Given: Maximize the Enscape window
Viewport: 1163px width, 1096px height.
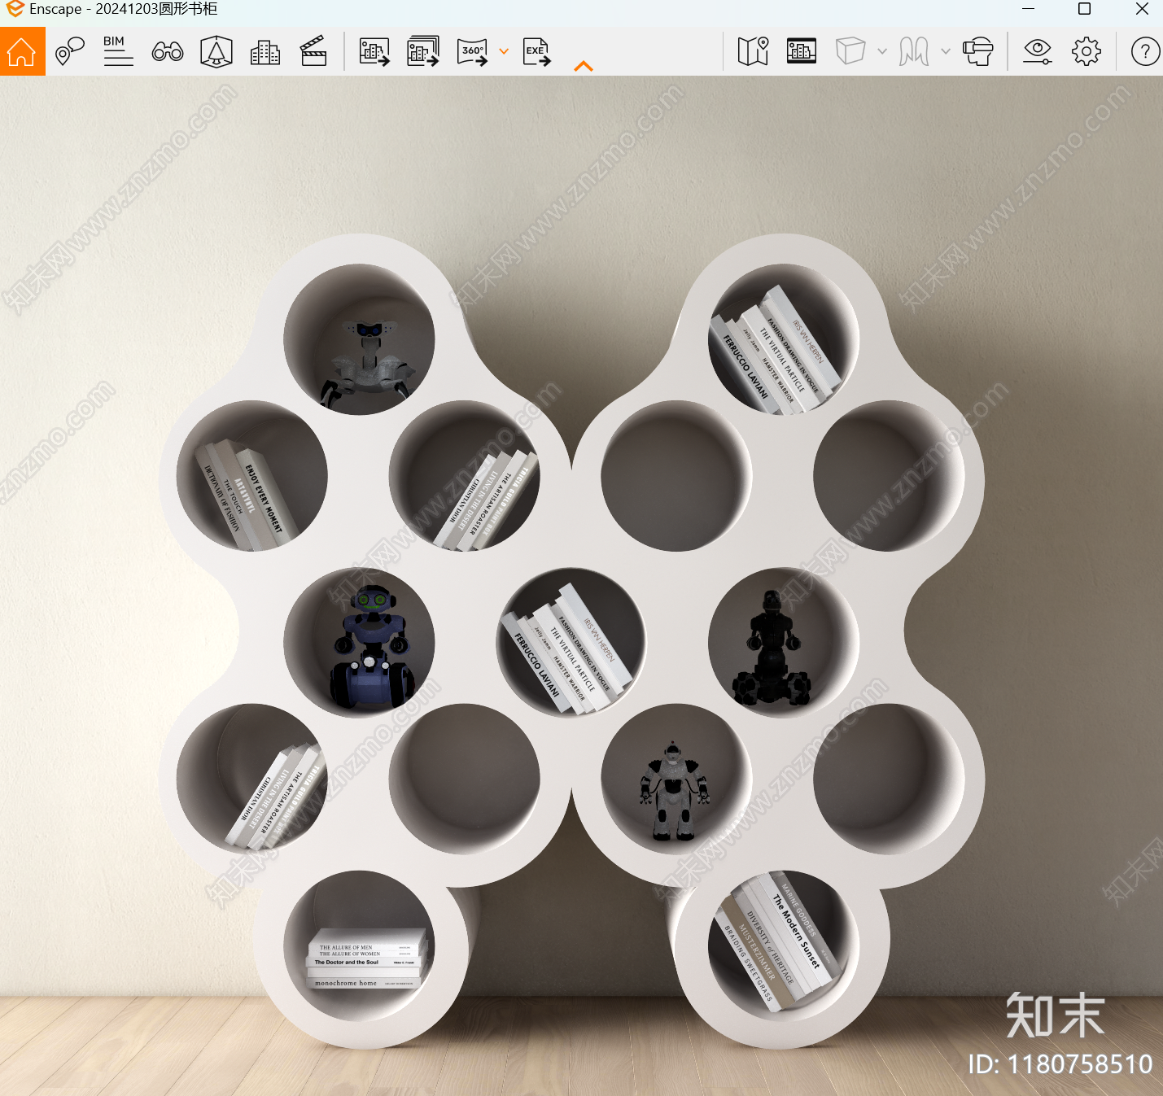Looking at the screenshot, I should click(x=1084, y=9).
